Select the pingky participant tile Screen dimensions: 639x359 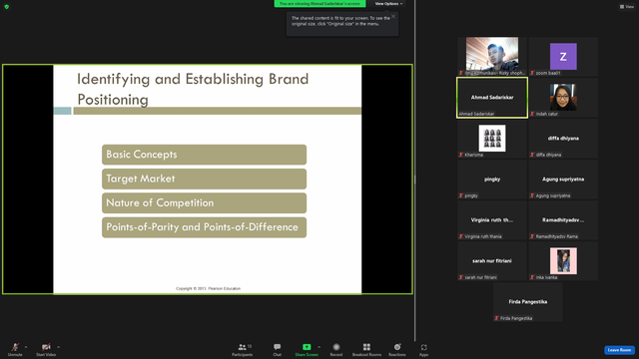pos(492,179)
